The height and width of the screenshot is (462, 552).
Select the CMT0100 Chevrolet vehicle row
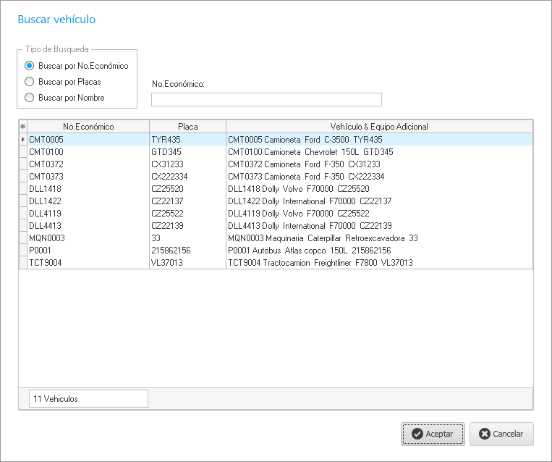[88, 152]
